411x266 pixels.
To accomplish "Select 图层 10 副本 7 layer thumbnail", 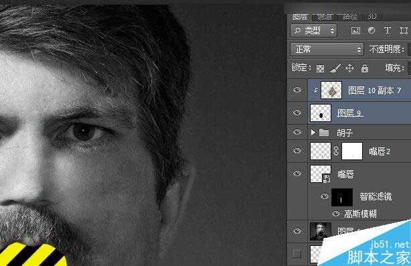I will pyautogui.click(x=331, y=90).
